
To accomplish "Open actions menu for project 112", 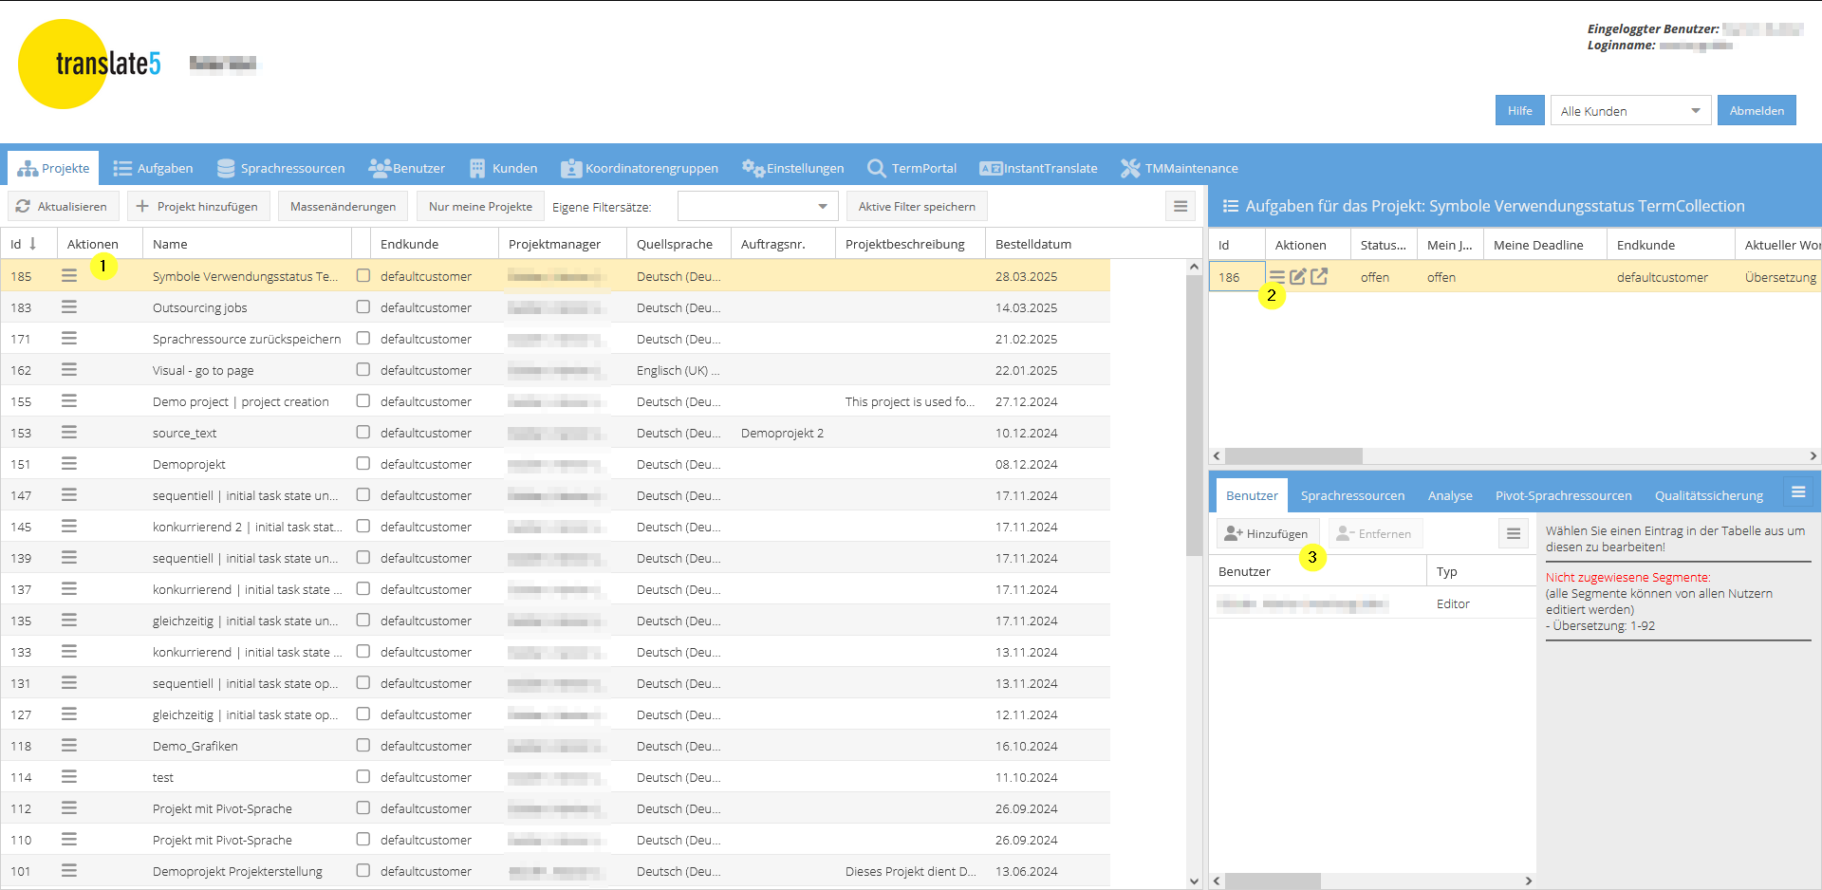I will [69, 808].
